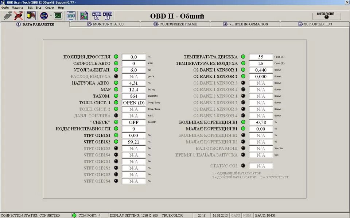This screenshot has height=218, width=350.
Task: Toggle the O2 BANK 1 SENSOR 1 indicator
Action: tap(243, 70)
